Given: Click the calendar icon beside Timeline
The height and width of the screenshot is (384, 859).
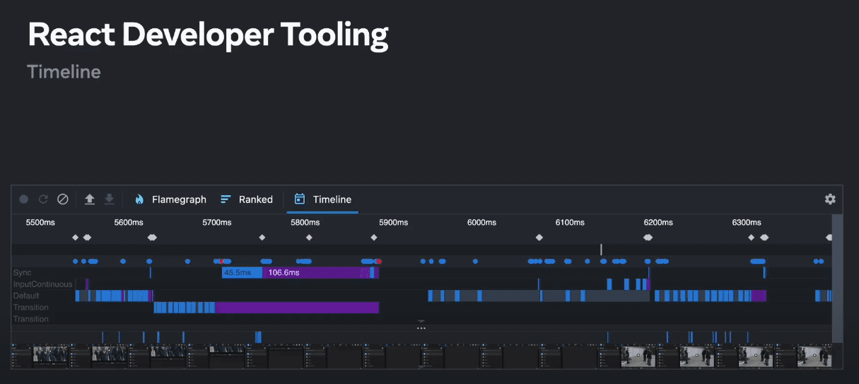Looking at the screenshot, I should [x=300, y=199].
